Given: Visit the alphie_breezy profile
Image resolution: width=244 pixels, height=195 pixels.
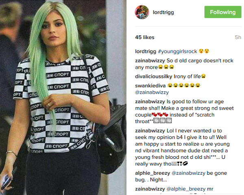Looking at the screenshot, I should coord(152,173).
